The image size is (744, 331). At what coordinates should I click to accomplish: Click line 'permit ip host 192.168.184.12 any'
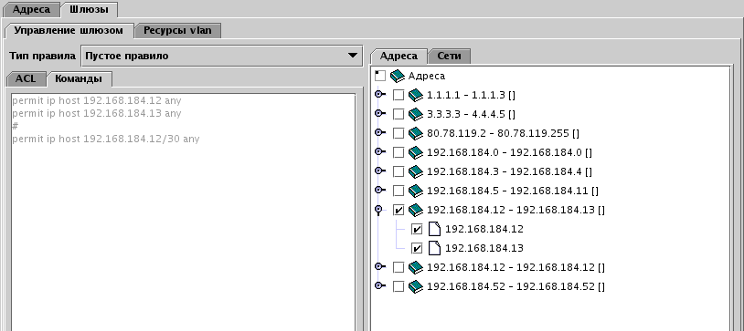pyautogui.click(x=97, y=101)
